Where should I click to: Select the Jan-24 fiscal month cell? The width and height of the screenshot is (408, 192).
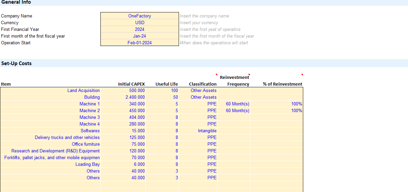pos(140,36)
